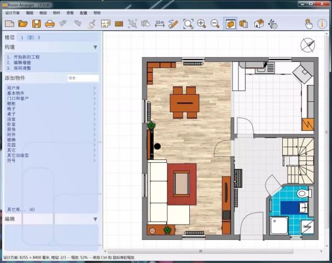This screenshot has width=332, height=263.
Task: Open a project with the folder icon
Action: [22, 24]
